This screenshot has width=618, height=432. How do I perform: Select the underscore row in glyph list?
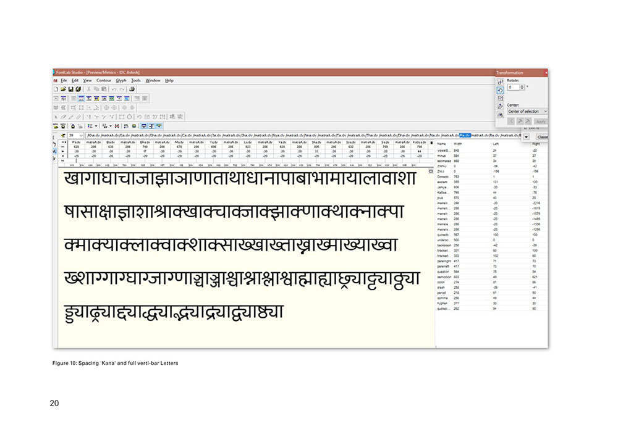[x=491, y=240]
